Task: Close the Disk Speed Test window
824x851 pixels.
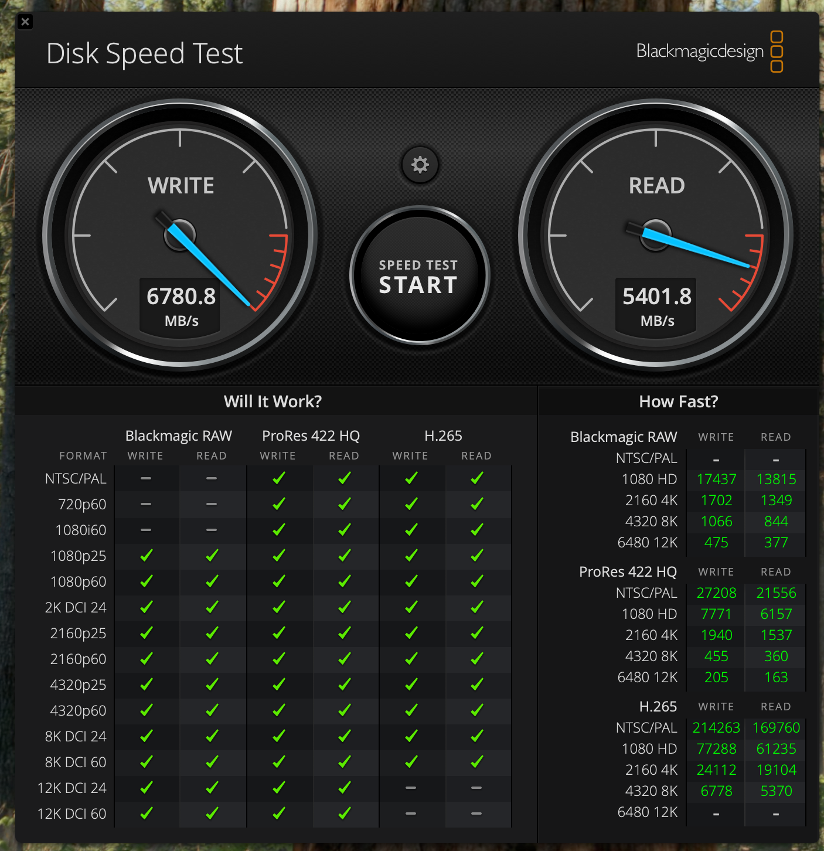Action: click(25, 22)
